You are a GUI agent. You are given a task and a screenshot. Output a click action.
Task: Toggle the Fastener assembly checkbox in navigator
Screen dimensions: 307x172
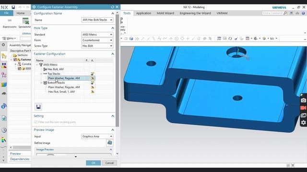coord(15,59)
